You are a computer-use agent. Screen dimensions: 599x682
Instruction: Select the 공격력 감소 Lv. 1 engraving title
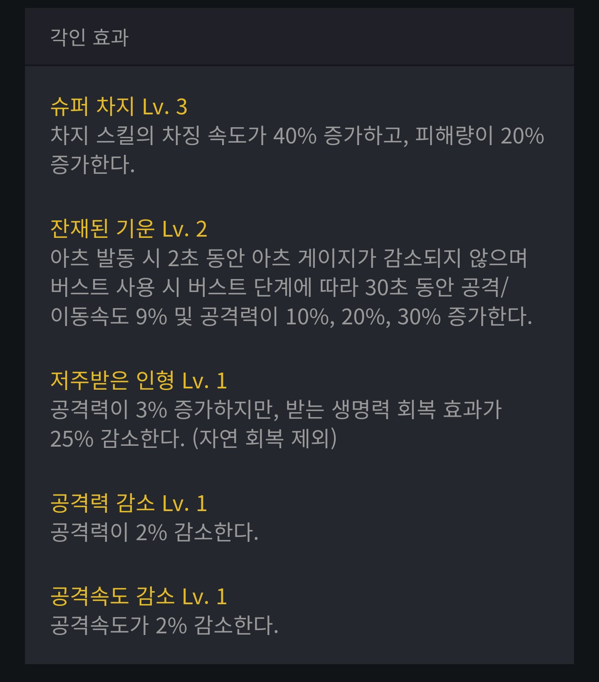point(129,503)
